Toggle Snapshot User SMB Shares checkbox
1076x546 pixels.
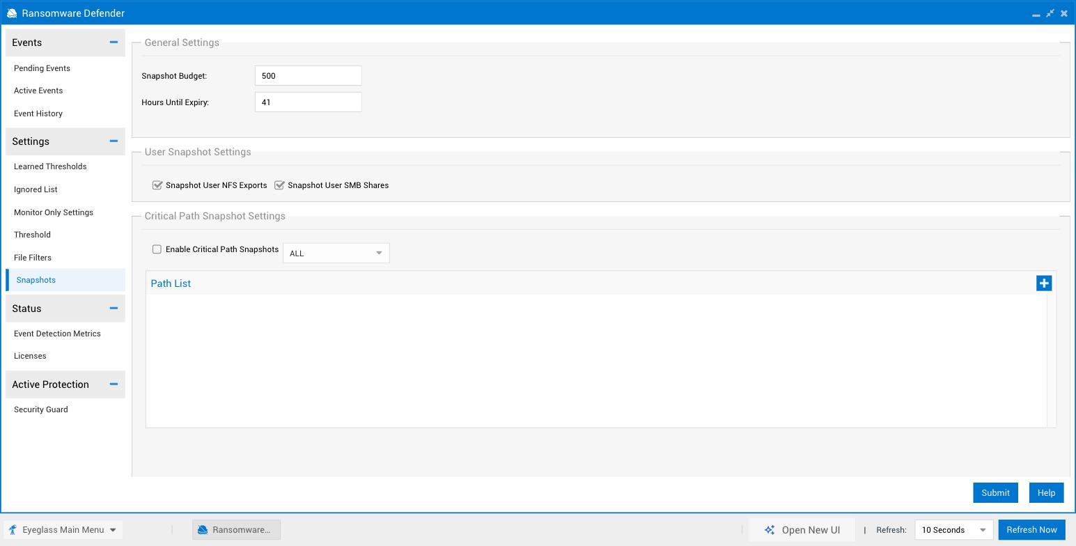click(x=279, y=185)
